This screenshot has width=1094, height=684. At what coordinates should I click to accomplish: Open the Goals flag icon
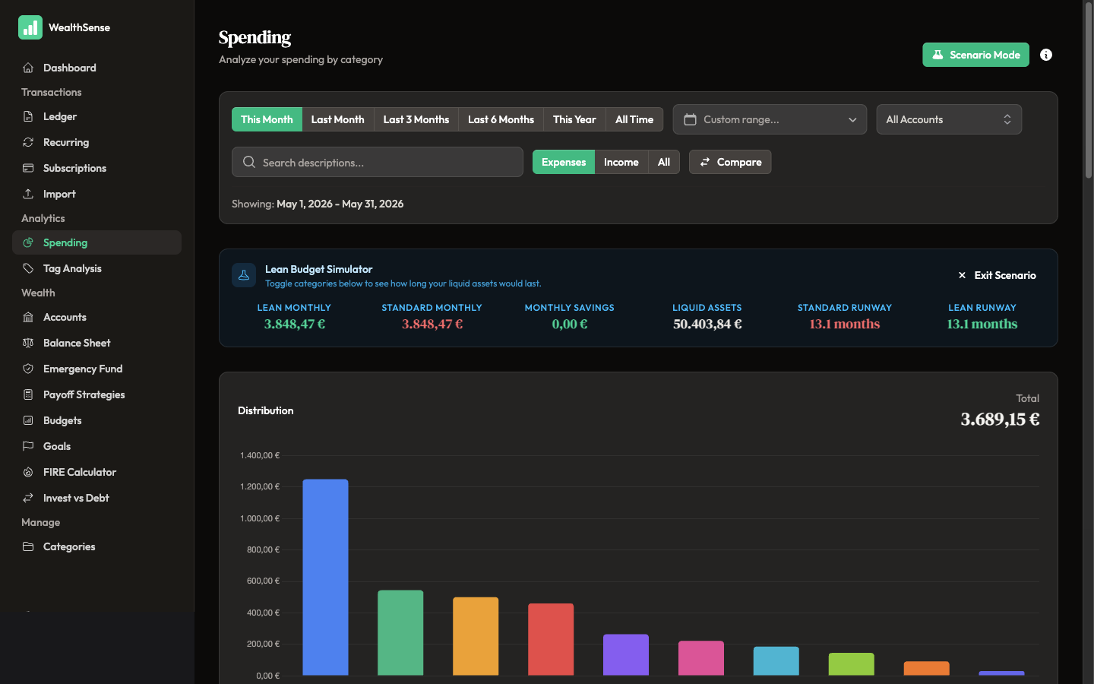point(28,446)
